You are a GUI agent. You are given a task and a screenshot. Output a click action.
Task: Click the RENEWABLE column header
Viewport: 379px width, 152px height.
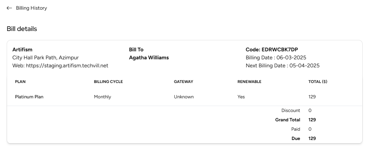click(x=249, y=82)
